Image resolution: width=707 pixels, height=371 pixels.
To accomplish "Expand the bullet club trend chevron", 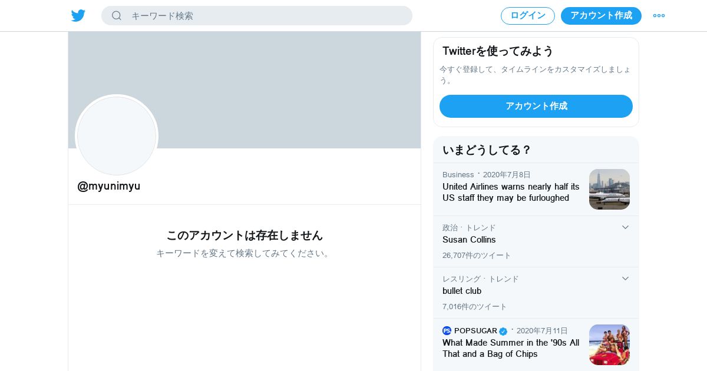I will pyautogui.click(x=625, y=279).
